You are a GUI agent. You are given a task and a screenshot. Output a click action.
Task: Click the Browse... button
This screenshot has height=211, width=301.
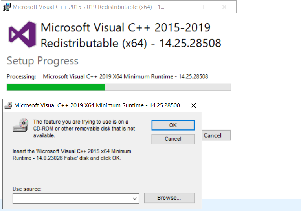tap(169, 198)
